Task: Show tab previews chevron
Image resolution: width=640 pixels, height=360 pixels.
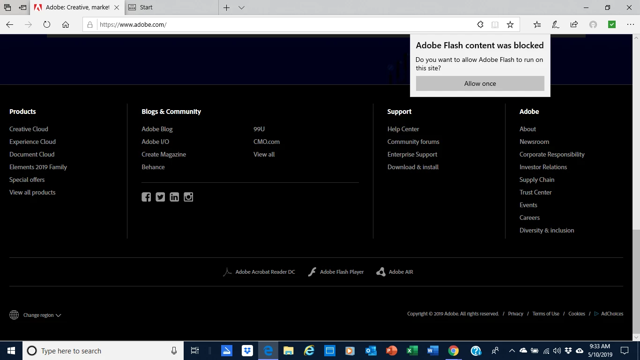Action: coord(241,7)
